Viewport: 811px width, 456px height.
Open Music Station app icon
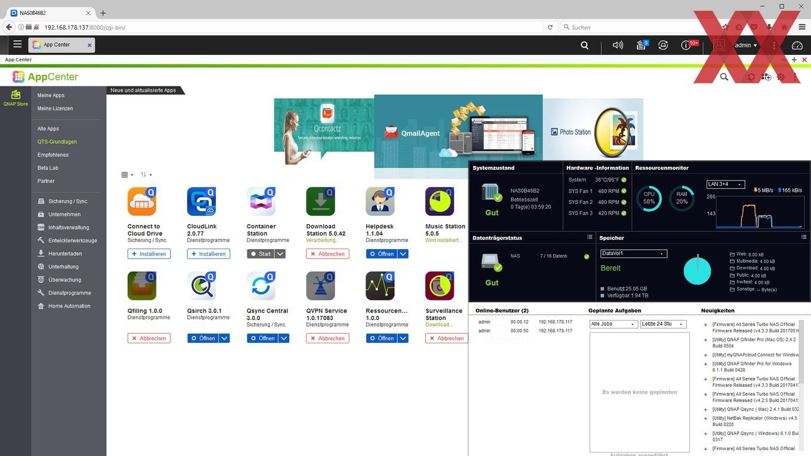[440, 201]
